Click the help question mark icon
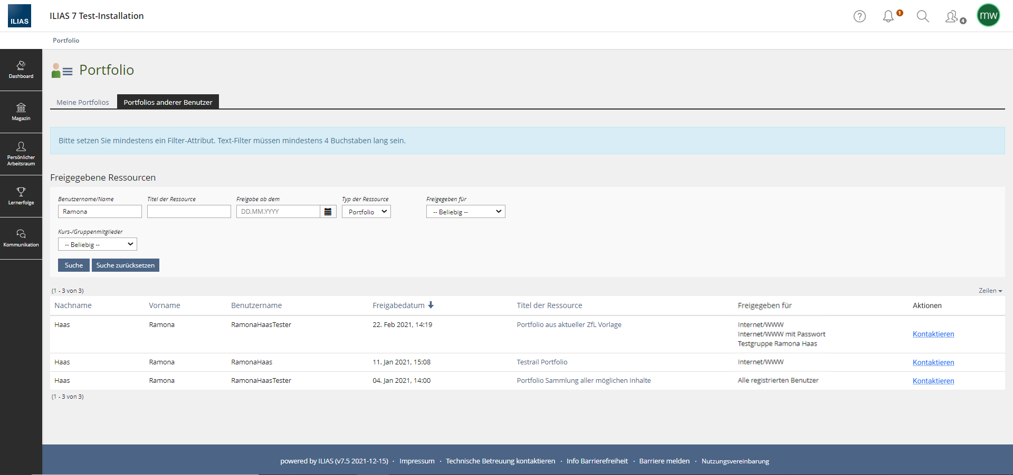1013x475 pixels. [859, 16]
